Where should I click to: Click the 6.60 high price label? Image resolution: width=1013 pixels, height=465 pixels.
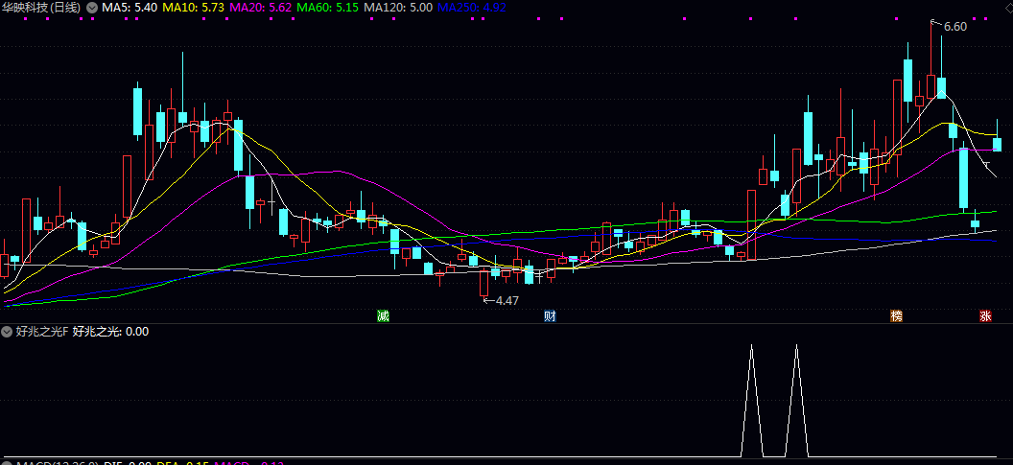[x=954, y=27]
